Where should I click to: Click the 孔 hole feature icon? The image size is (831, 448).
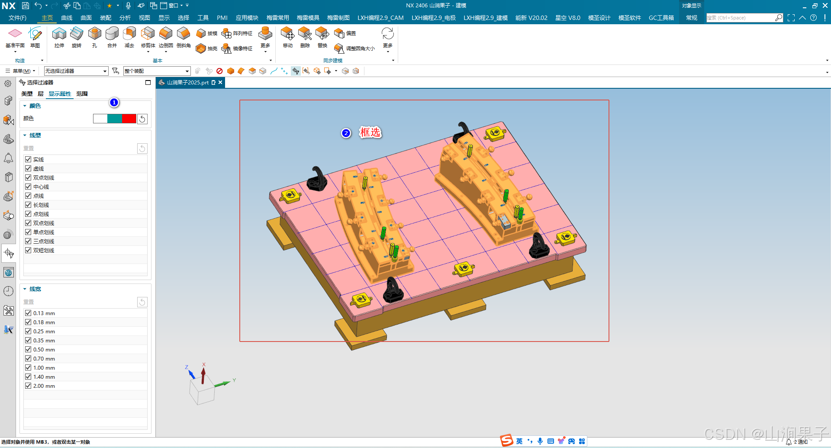94,34
